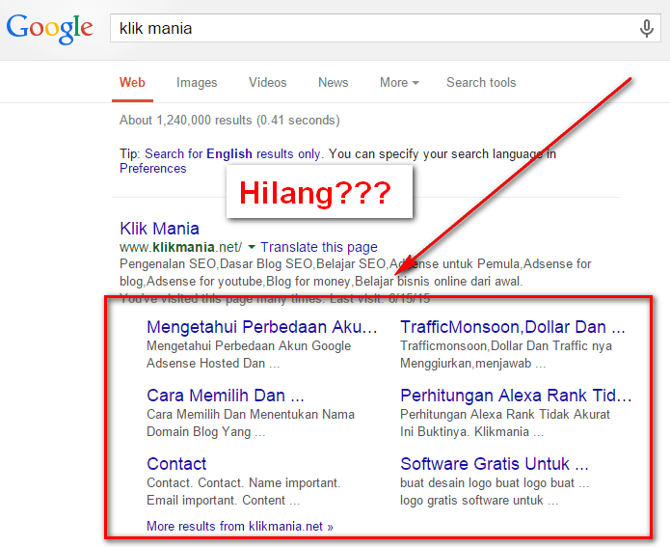This screenshot has height=547, width=670.
Task: Click the Google logo
Action: point(49,29)
